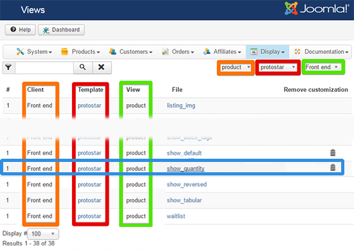
Task: Open the Orders menu
Action: pyautogui.click(x=178, y=52)
